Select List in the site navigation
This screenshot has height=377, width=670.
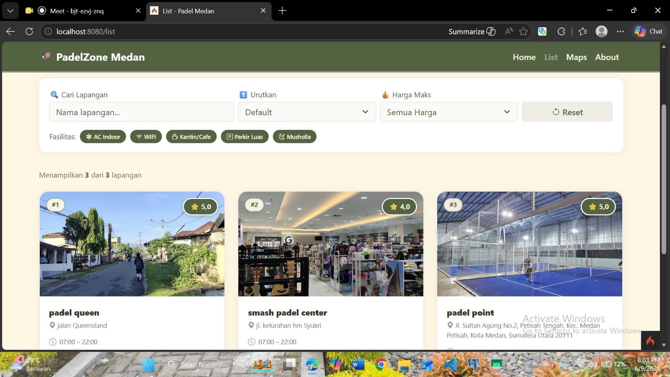pyautogui.click(x=551, y=57)
